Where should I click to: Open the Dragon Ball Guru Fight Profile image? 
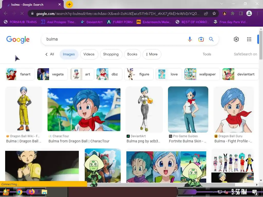tap(233, 109)
